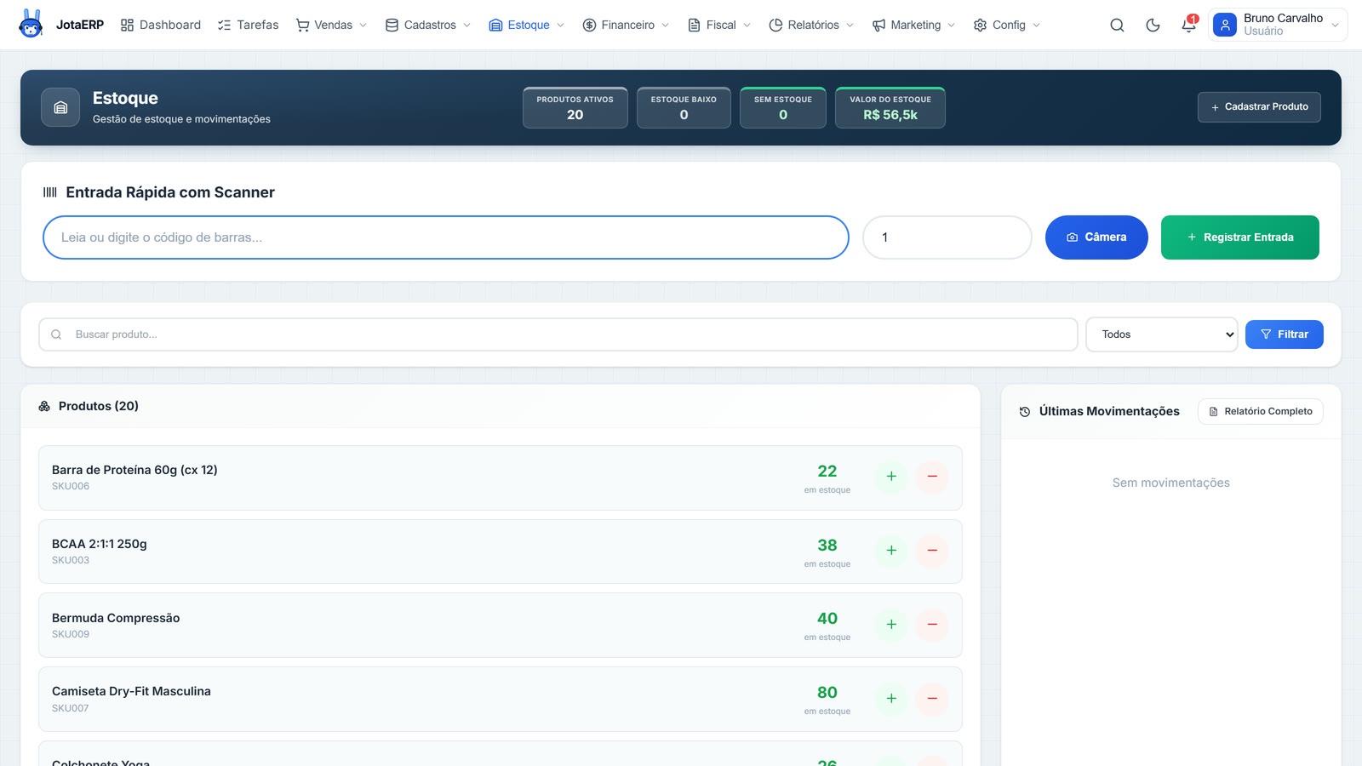
Task: Click stock quantity 38
Action: (827, 546)
